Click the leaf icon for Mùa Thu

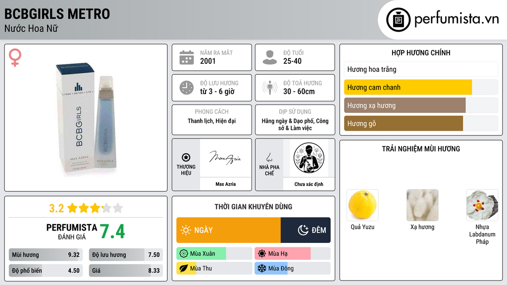pyautogui.click(x=184, y=268)
